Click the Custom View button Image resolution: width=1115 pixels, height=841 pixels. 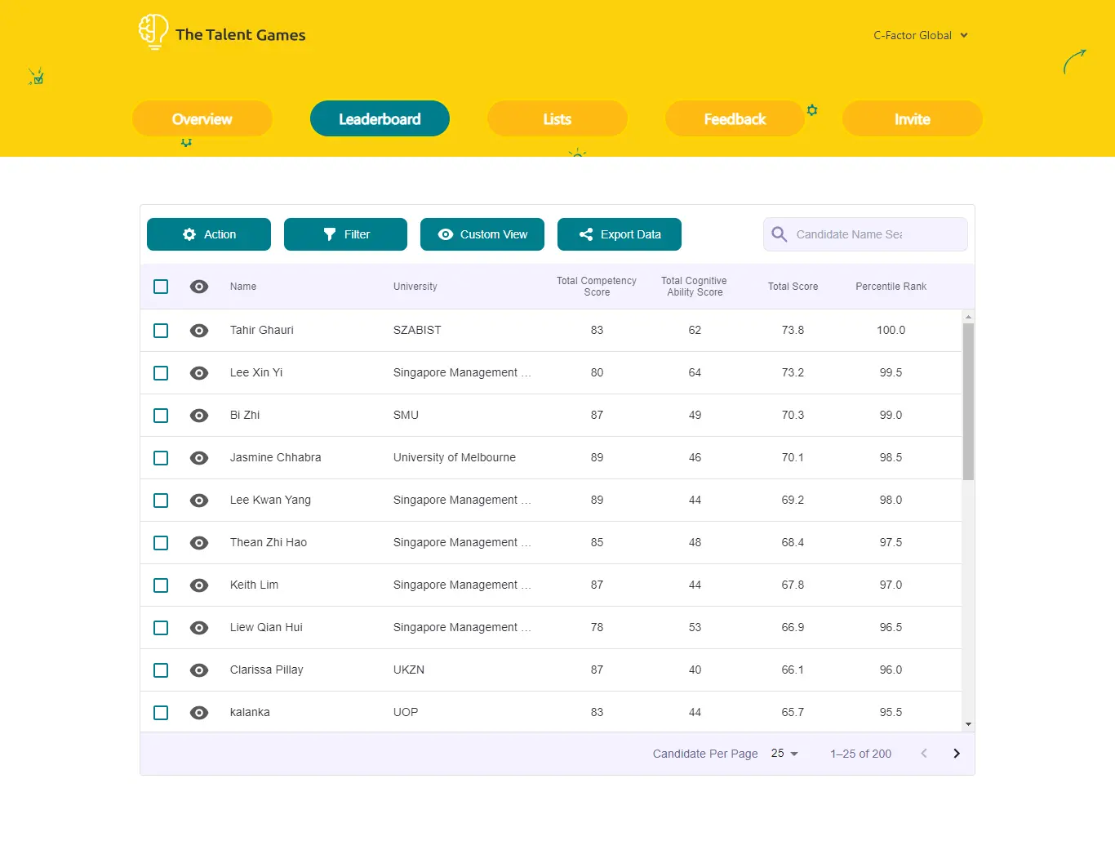pyautogui.click(x=482, y=234)
